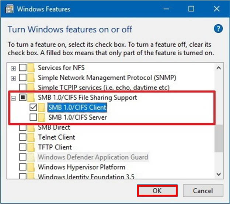Collapse SMB 1.0/CIFS File Sharing Support node
Viewport: 230px width, 204px height.
coord(14,98)
